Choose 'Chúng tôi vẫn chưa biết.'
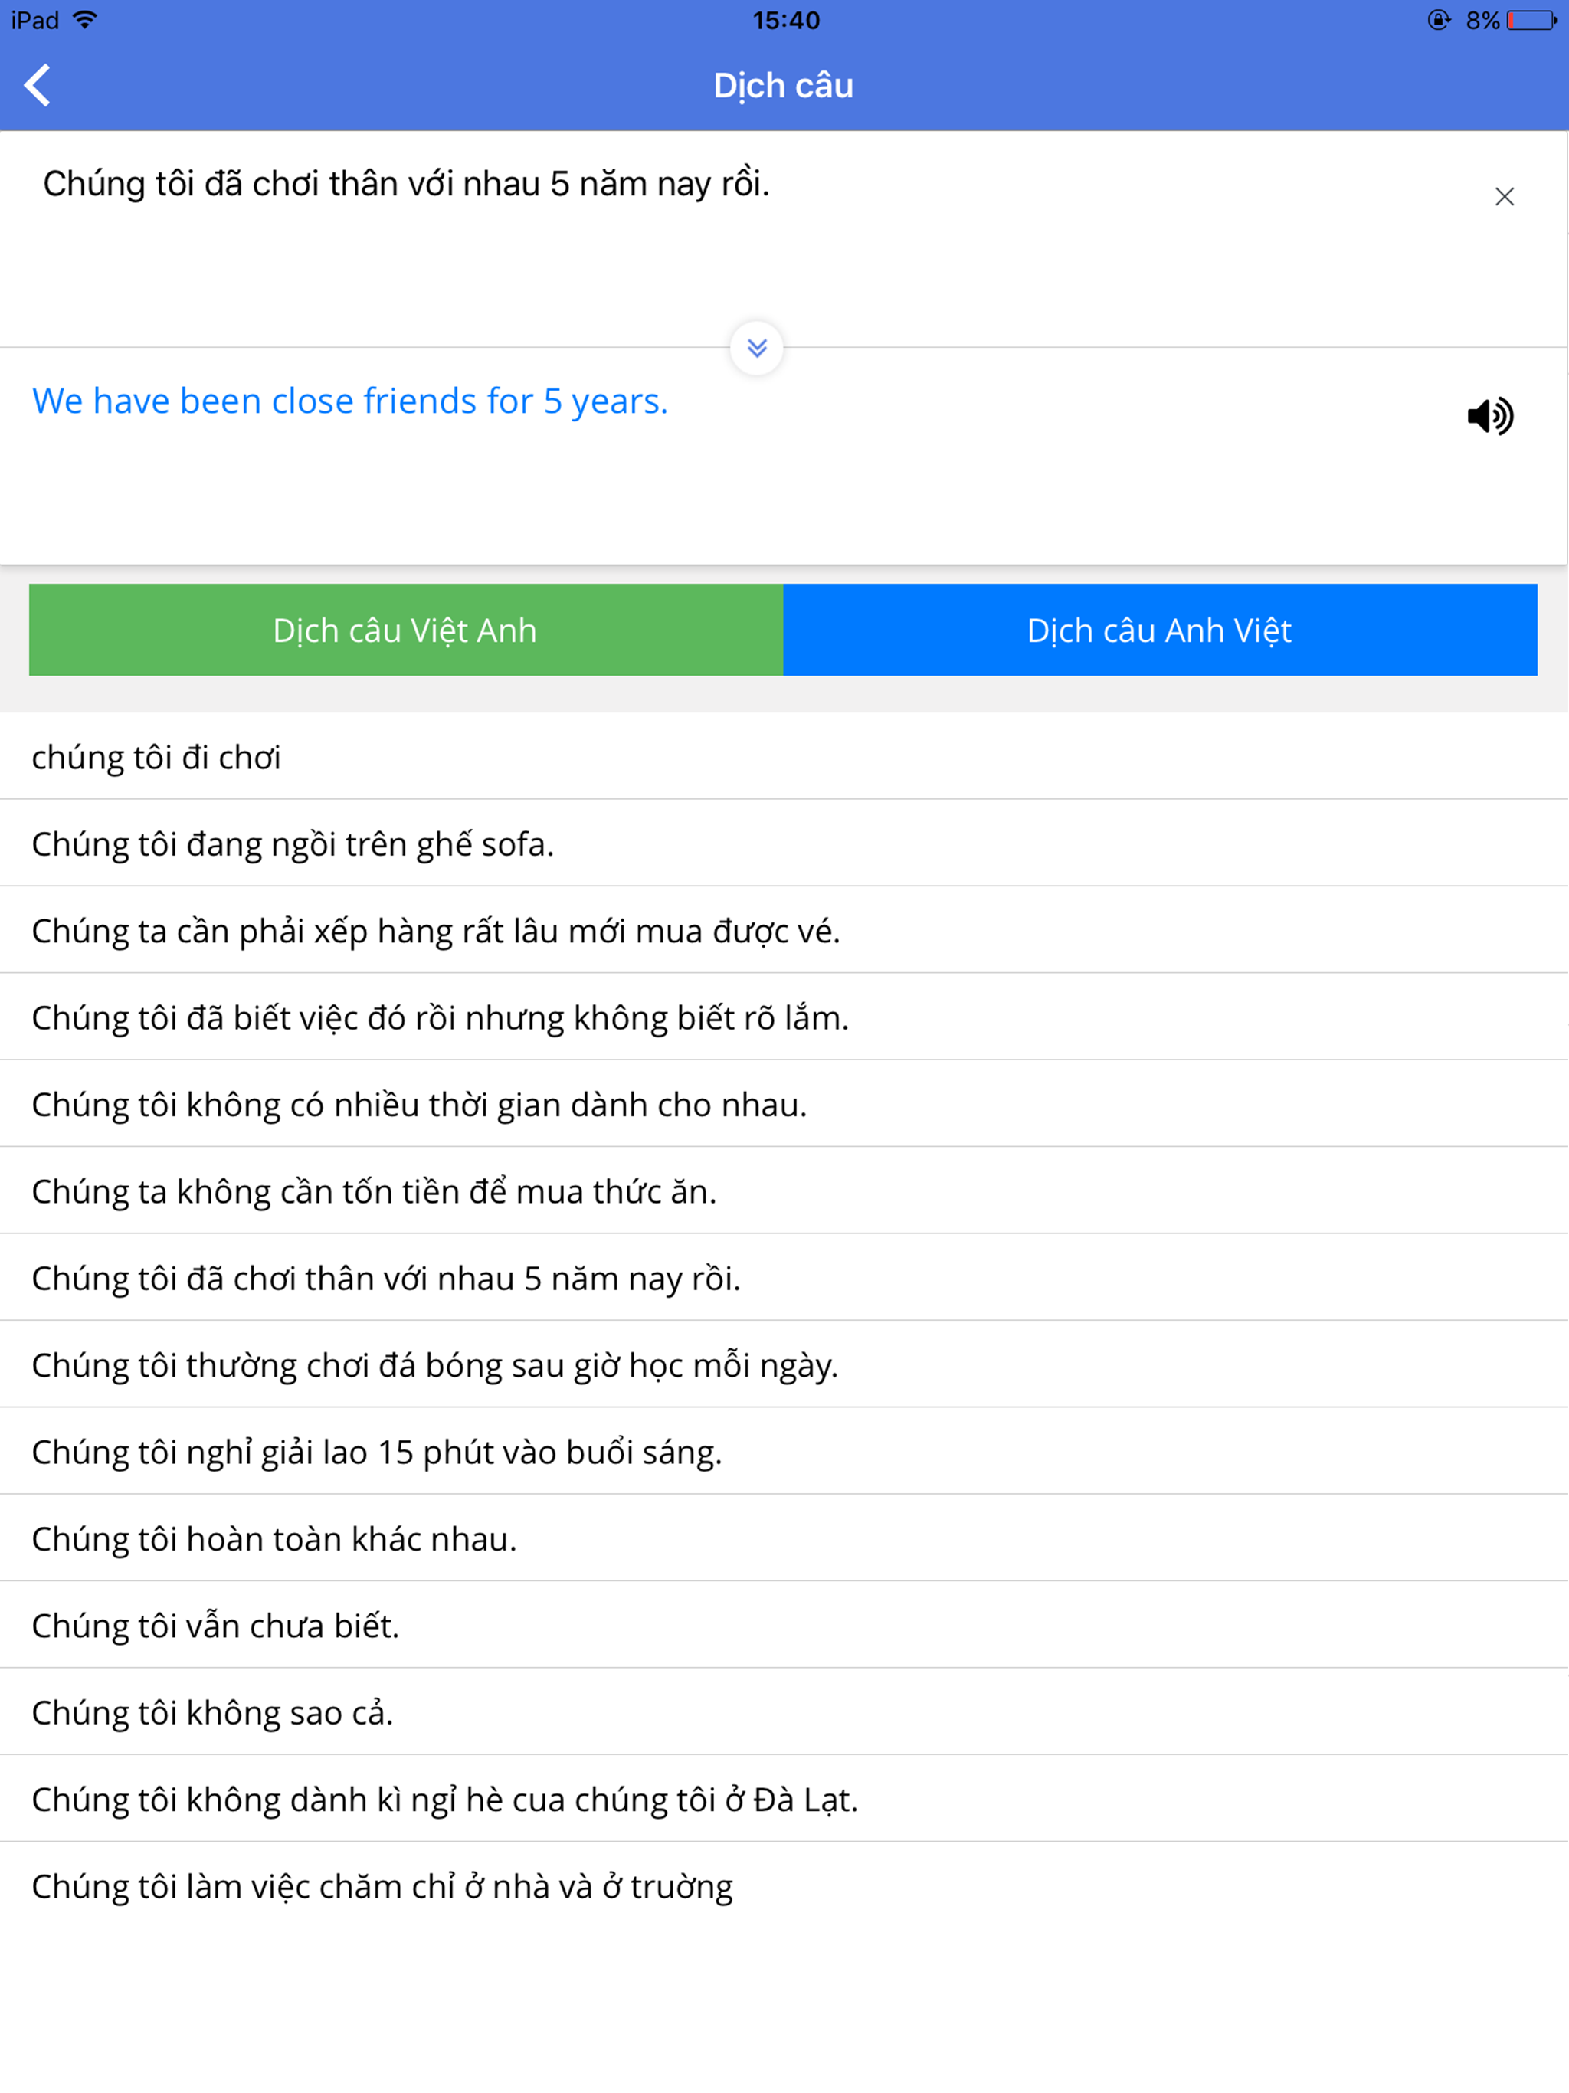 pos(784,1625)
